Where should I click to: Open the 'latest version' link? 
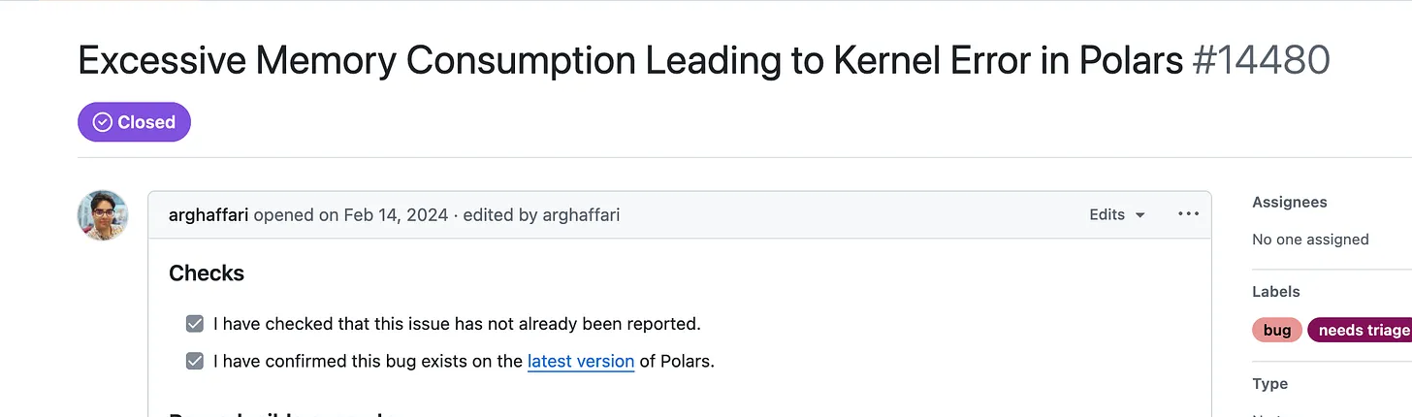pyautogui.click(x=581, y=362)
